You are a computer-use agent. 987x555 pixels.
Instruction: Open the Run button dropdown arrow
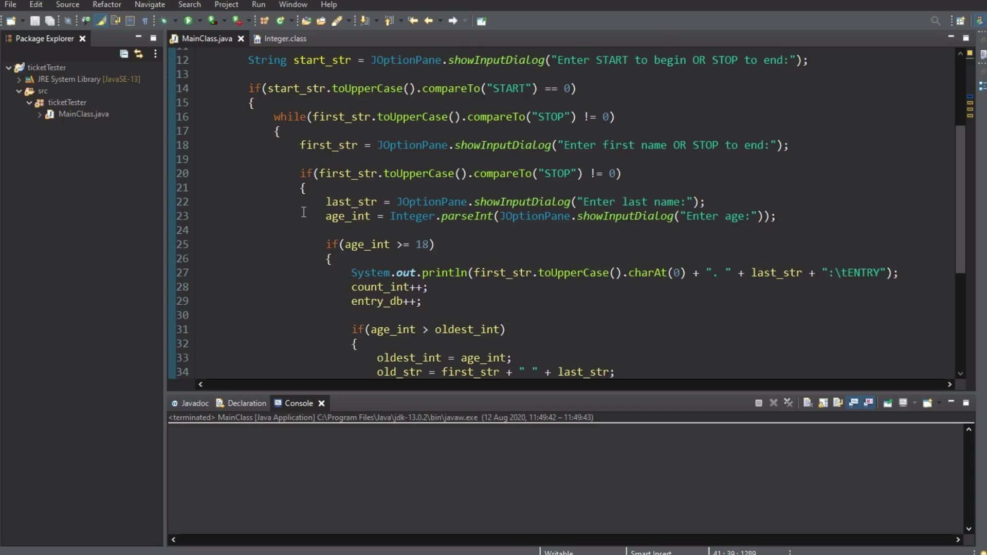click(199, 21)
